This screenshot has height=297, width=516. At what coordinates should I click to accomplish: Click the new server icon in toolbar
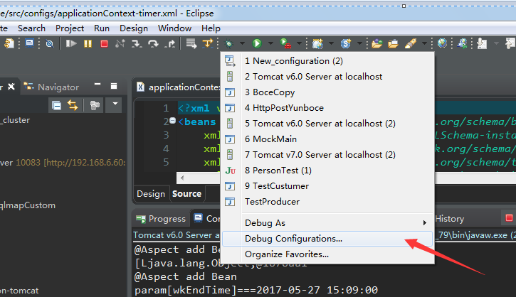(318, 43)
